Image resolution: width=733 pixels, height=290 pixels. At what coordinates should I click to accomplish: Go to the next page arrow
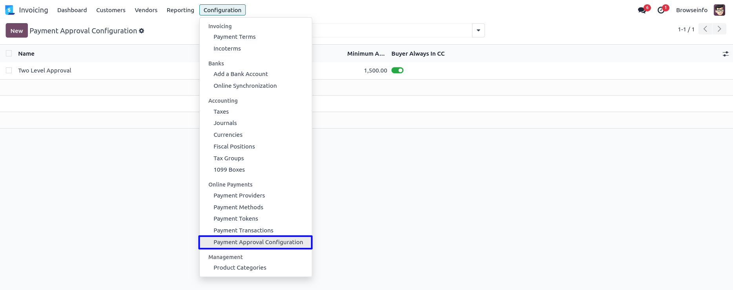pyautogui.click(x=719, y=29)
